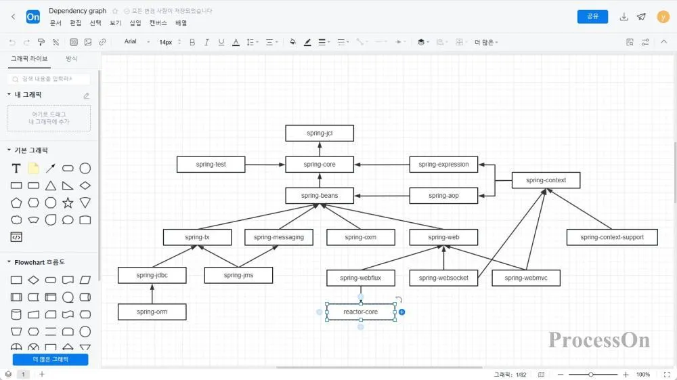Open the find and search page icon
The image size is (677, 380).
[x=630, y=42]
